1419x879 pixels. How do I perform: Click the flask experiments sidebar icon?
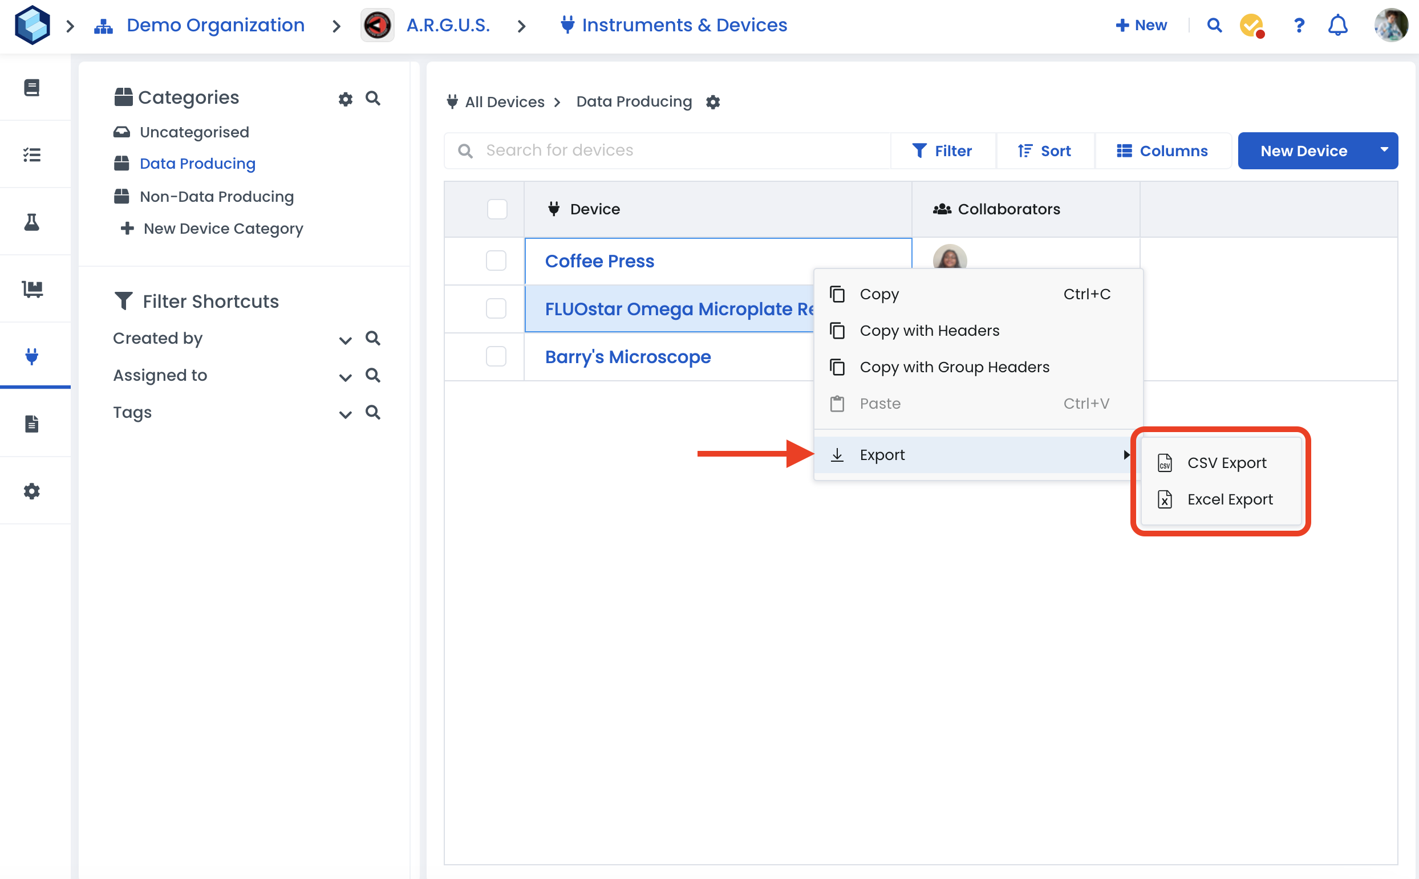tap(32, 222)
